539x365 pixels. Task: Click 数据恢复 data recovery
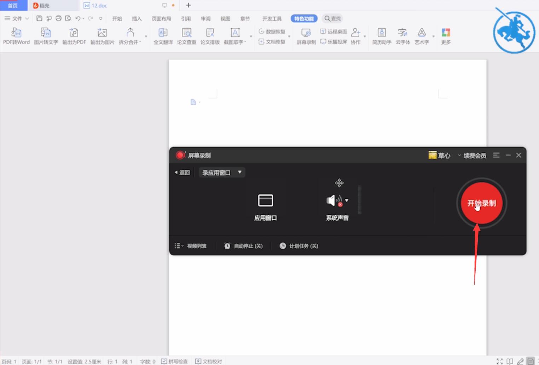tap(272, 31)
